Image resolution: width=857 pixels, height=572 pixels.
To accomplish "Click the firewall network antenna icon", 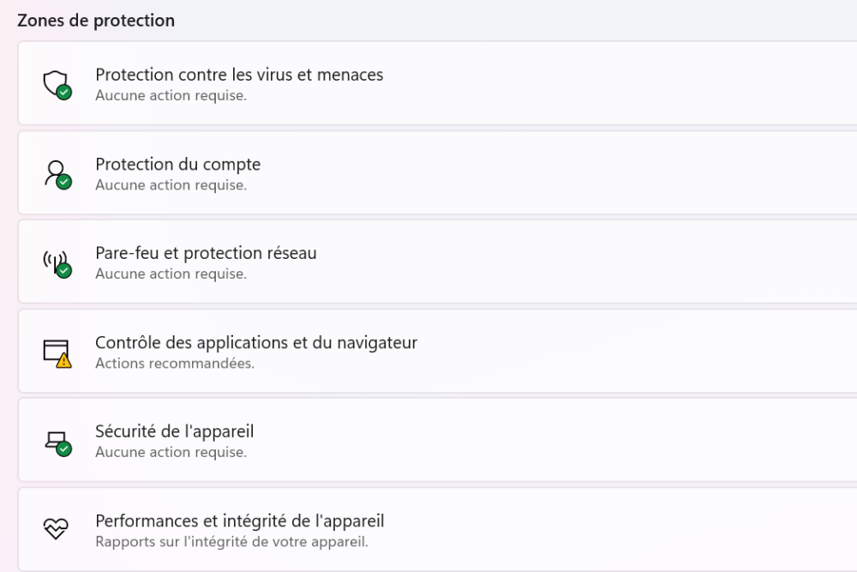I will tap(54, 261).
